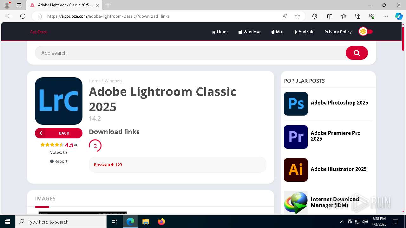
Task: Click the star rating row
Action: 52,145
